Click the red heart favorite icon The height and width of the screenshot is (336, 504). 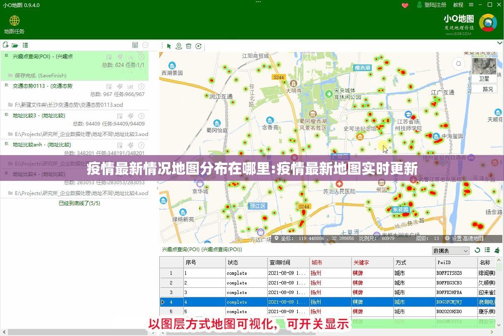click(405, 5)
